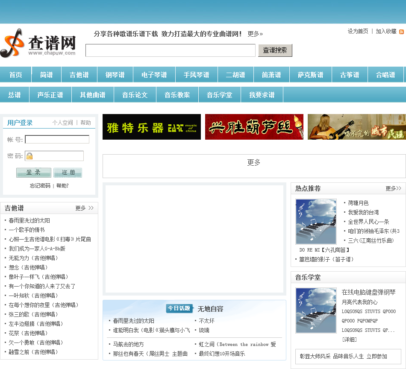Open 不太坏 link
Viewport: 406px width, 369px height.
(x=206, y=321)
